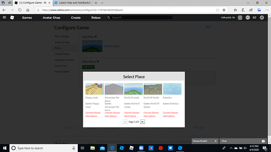Select the RolesGui place thumbnail

(x=172, y=89)
